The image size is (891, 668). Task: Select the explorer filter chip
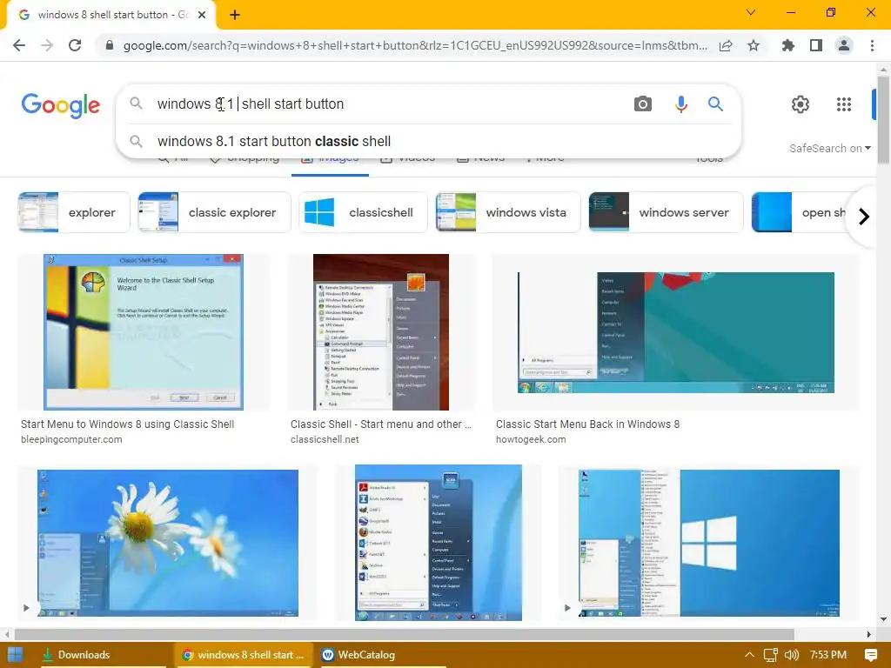click(x=73, y=212)
